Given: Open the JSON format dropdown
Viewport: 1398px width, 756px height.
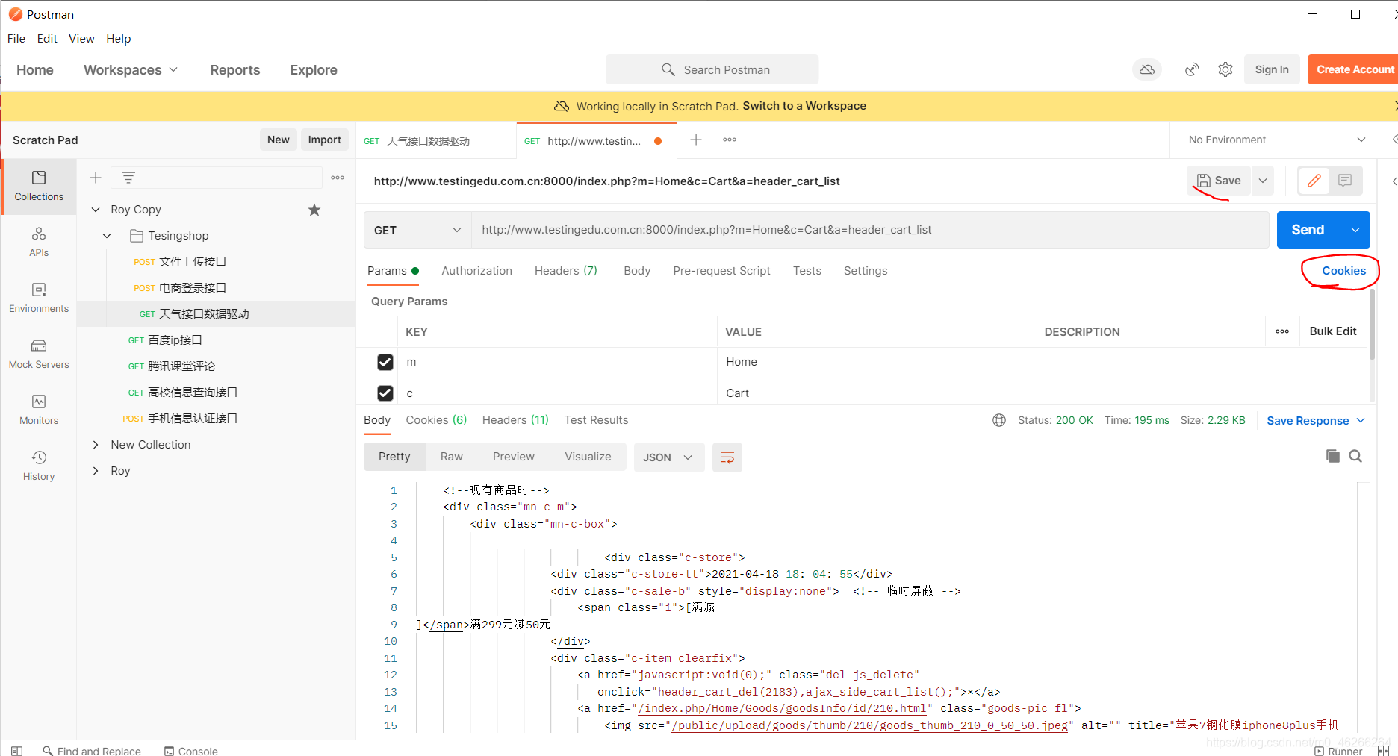Looking at the screenshot, I should [669, 457].
